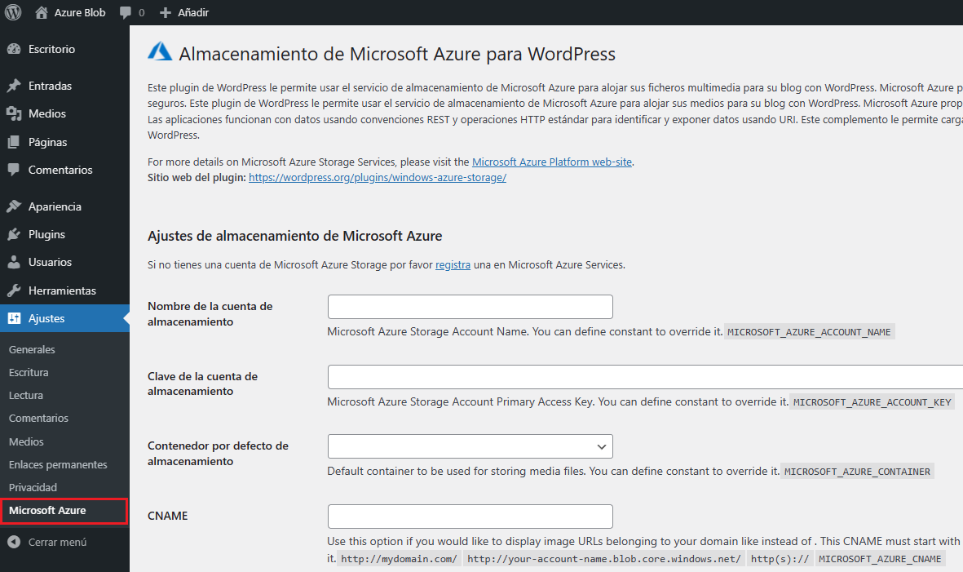Focus the storage account name field
The height and width of the screenshot is (572, 963).
470,307
